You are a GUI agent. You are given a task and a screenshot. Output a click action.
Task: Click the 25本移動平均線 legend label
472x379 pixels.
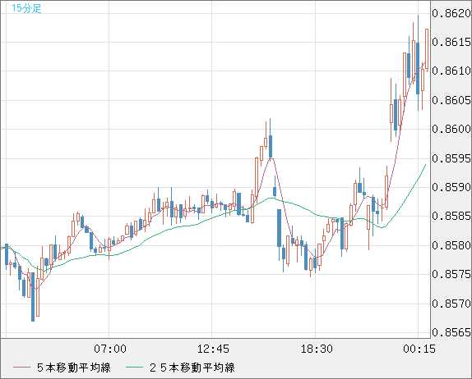pos(192,368)
